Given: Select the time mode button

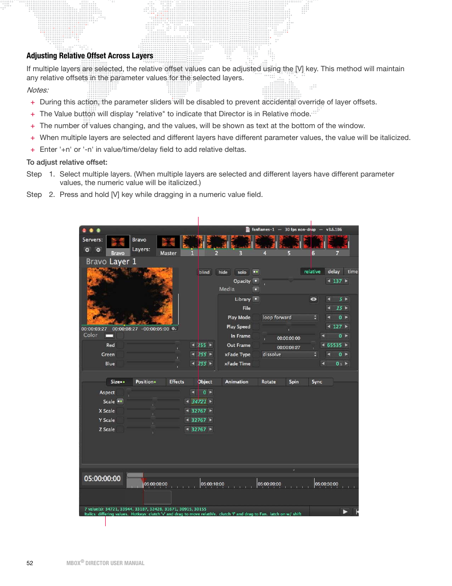Looking at the screenshot, I should point(352,271).
